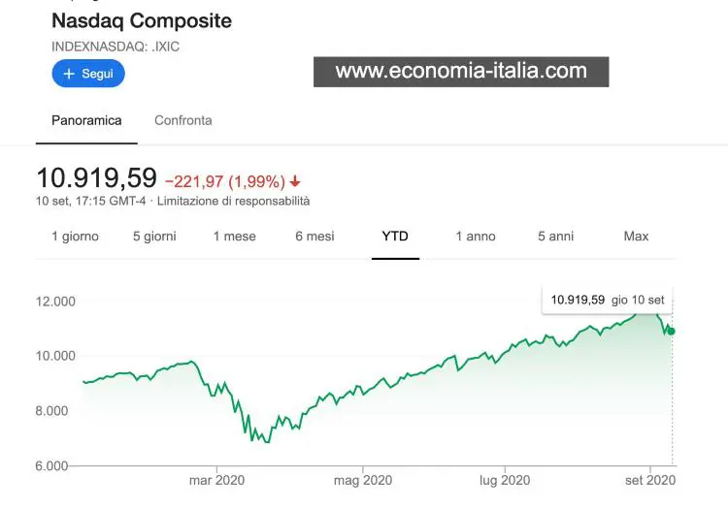Show the Max chart range
Viewport: 728px width, 509px height.
(636, 237)
